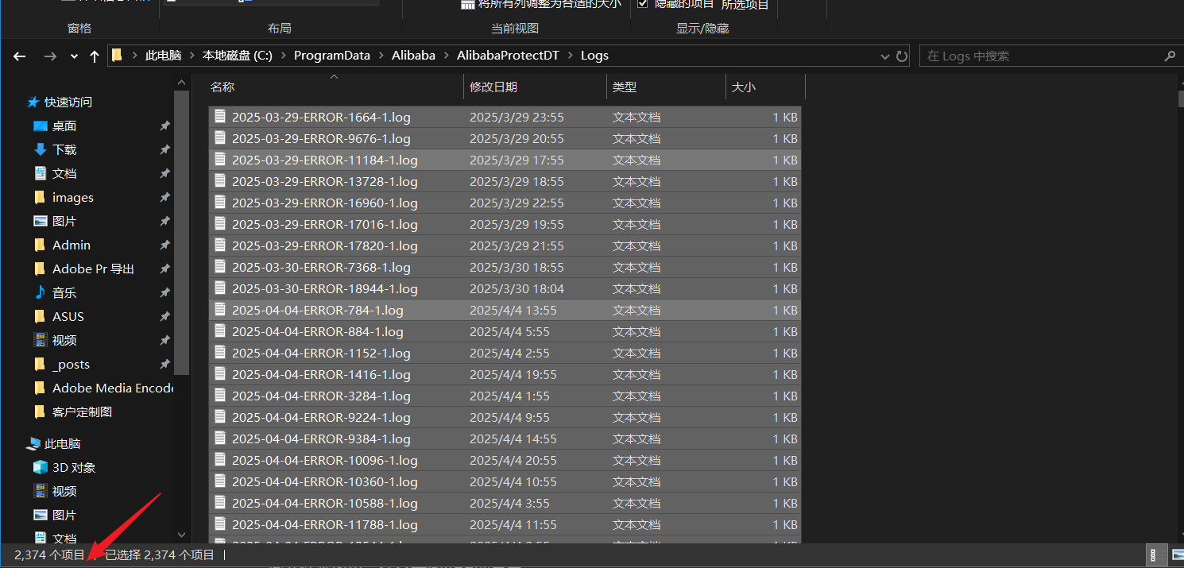Go up one folder level
Screen dimensions: 1184x568
coord(95,56)
